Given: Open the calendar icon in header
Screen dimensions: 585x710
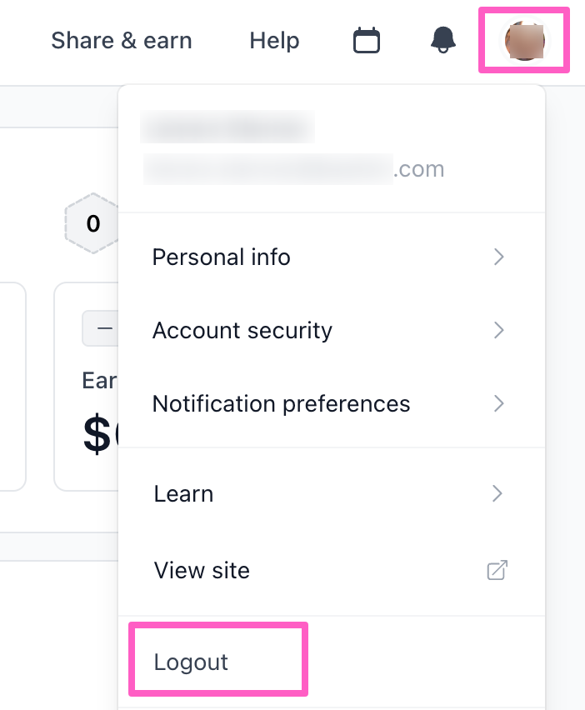Looking at the screenshot, I should click(367, 41).
